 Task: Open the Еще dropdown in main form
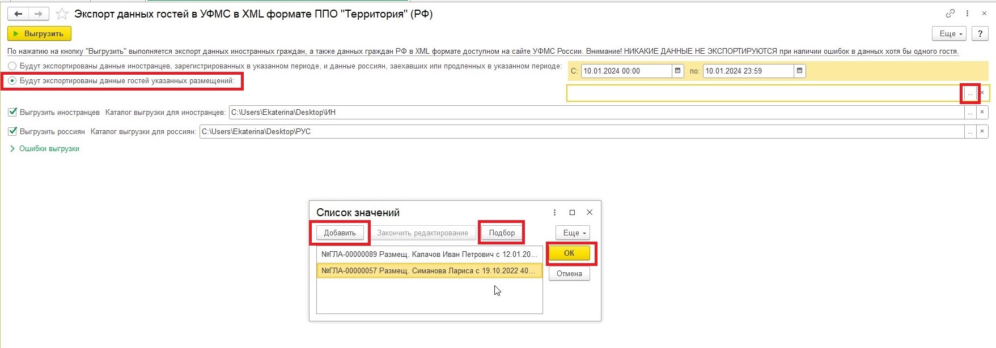point(950,34)
